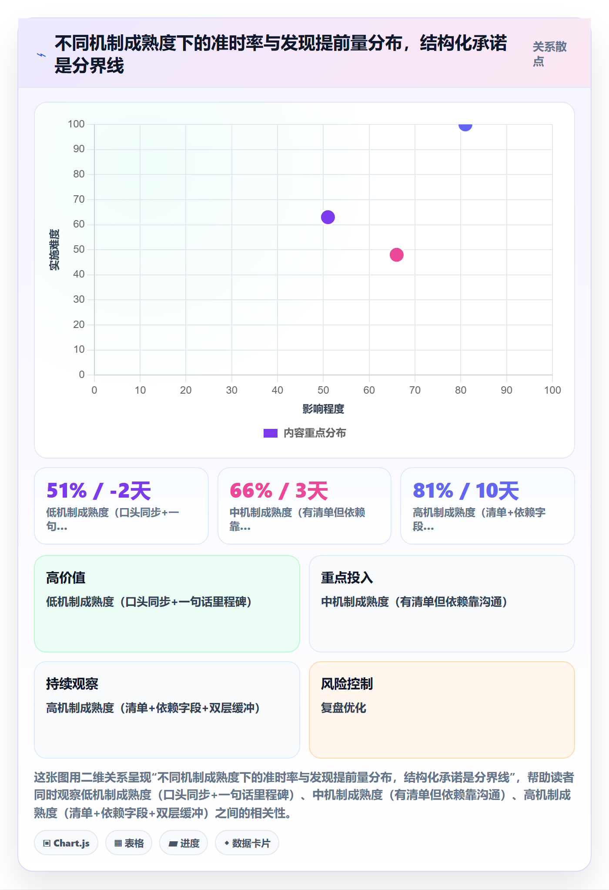Click the lightning bolt icon beside the title
Screen dimensions: 609x890
tap(41, 55)
